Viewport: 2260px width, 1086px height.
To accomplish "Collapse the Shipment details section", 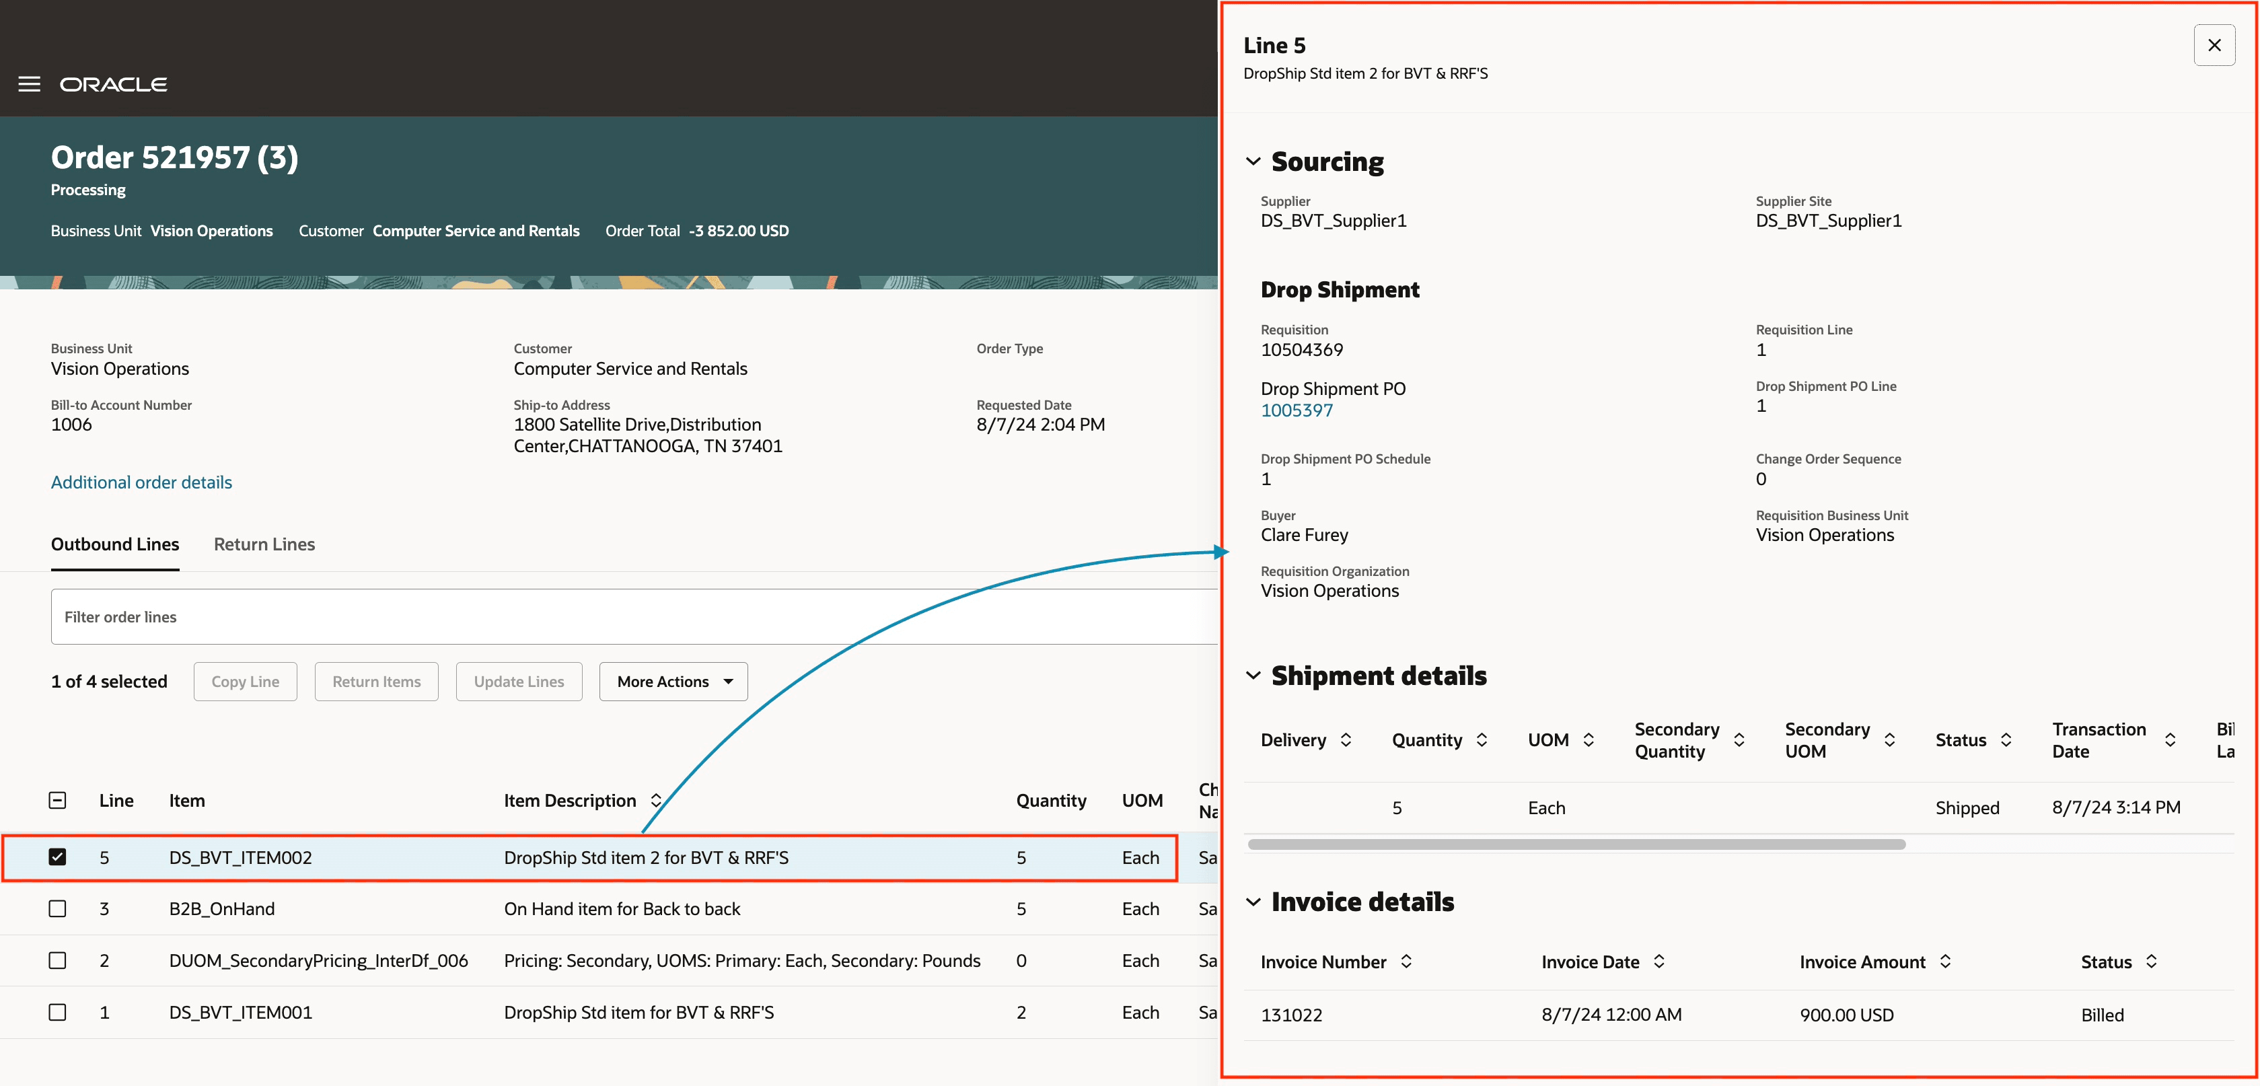I will (1253, 676).
